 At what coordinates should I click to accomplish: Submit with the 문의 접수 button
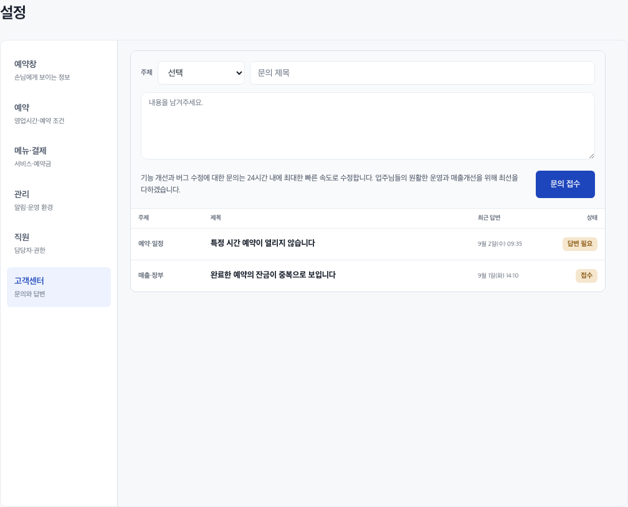[565, 184]
